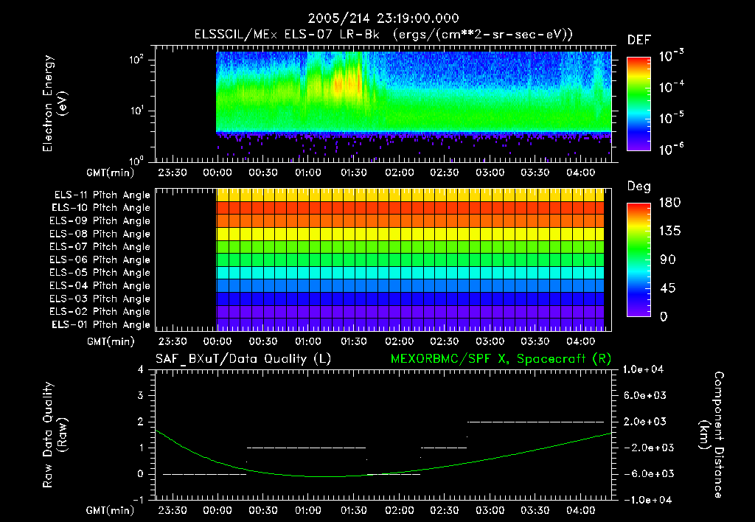Click the 6.0e+03 right axis tick label
Image resolution: width=755 pixels, height=522 pixels.
click(645, 395)
